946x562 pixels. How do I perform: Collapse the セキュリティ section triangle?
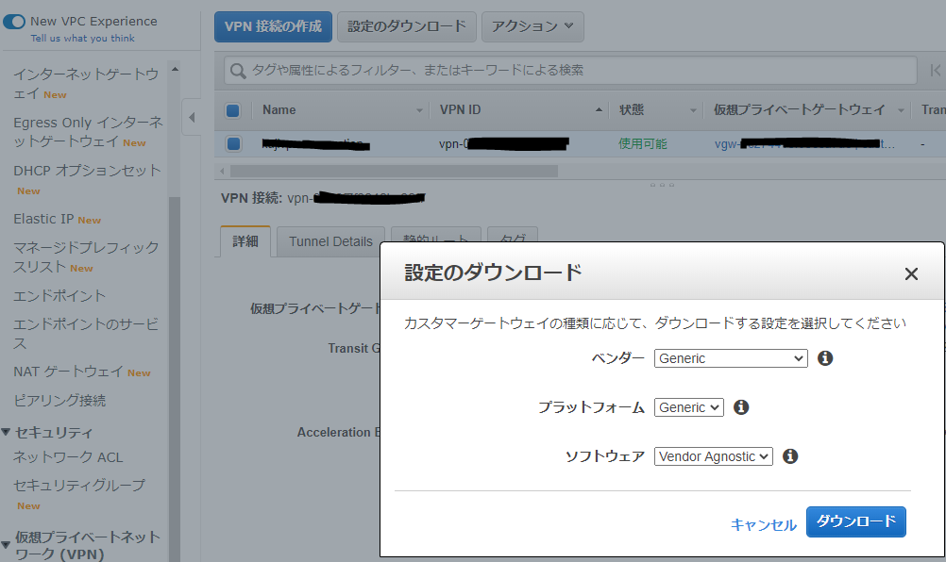pos(8,432)
